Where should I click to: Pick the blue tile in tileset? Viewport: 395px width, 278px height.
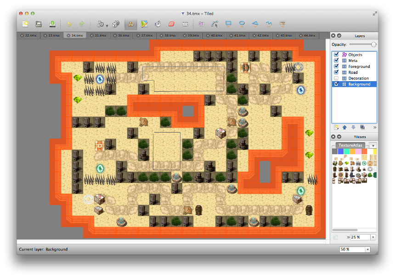[x=341, y=151]
